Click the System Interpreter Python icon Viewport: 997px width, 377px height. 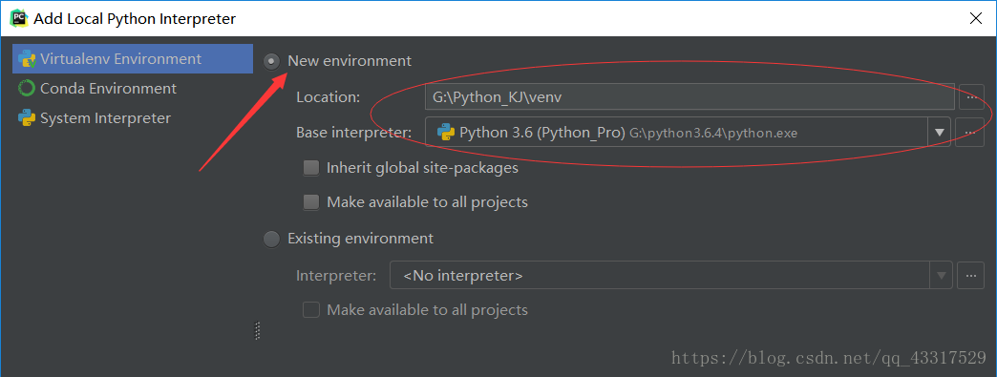27,118
